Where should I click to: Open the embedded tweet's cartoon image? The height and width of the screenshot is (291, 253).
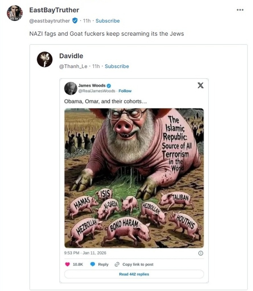point(134,178)
